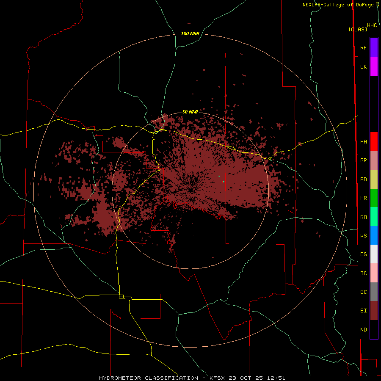Pick the RA rain color swatch
The image size is (381, 381).
pos(374,217)
